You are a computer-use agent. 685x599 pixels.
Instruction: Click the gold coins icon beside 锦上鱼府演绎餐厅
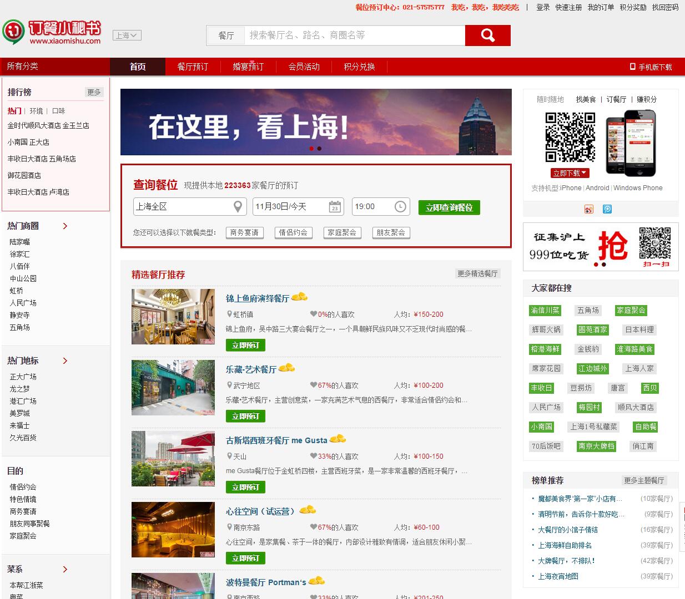299,297
